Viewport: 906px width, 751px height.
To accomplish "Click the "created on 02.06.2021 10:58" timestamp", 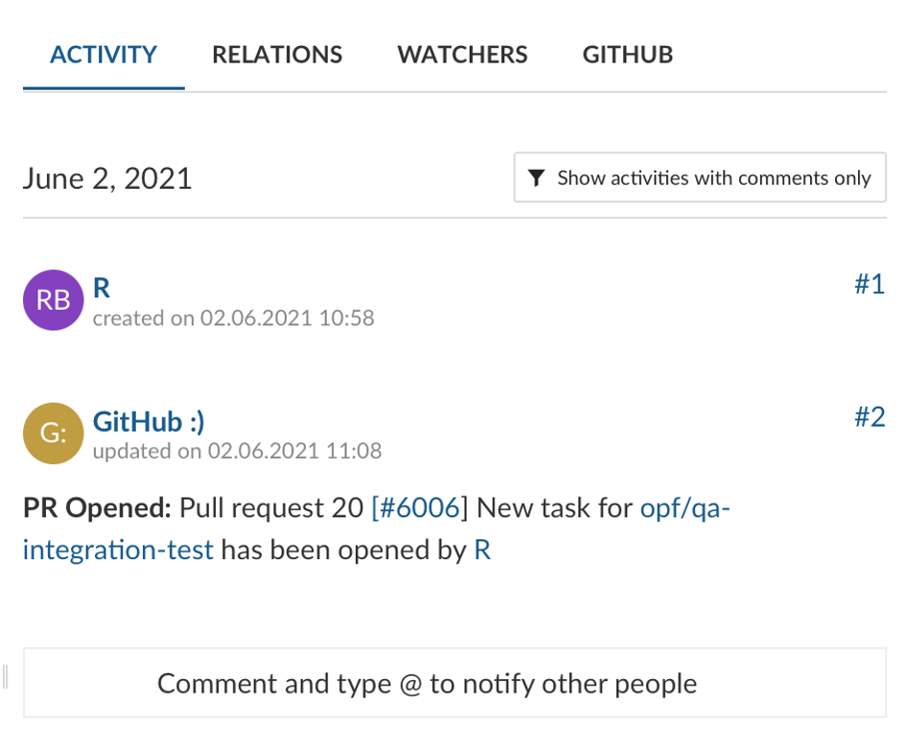I will point(233,317).
